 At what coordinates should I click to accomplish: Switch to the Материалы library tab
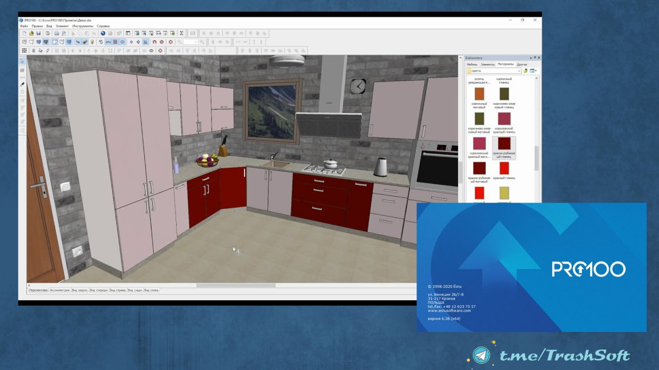(506, 64)
